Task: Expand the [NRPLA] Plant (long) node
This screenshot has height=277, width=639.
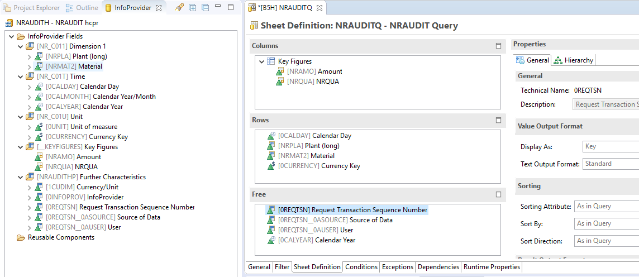Action: [30, 56]
